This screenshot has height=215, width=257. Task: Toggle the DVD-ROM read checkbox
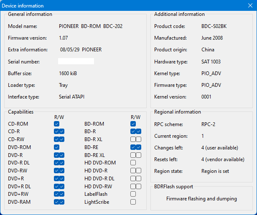click(56, 147)
